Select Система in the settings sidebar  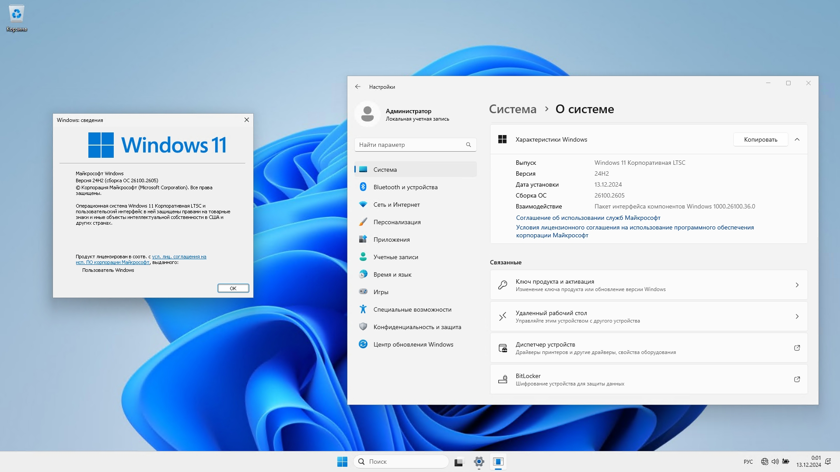click(416, 170)
